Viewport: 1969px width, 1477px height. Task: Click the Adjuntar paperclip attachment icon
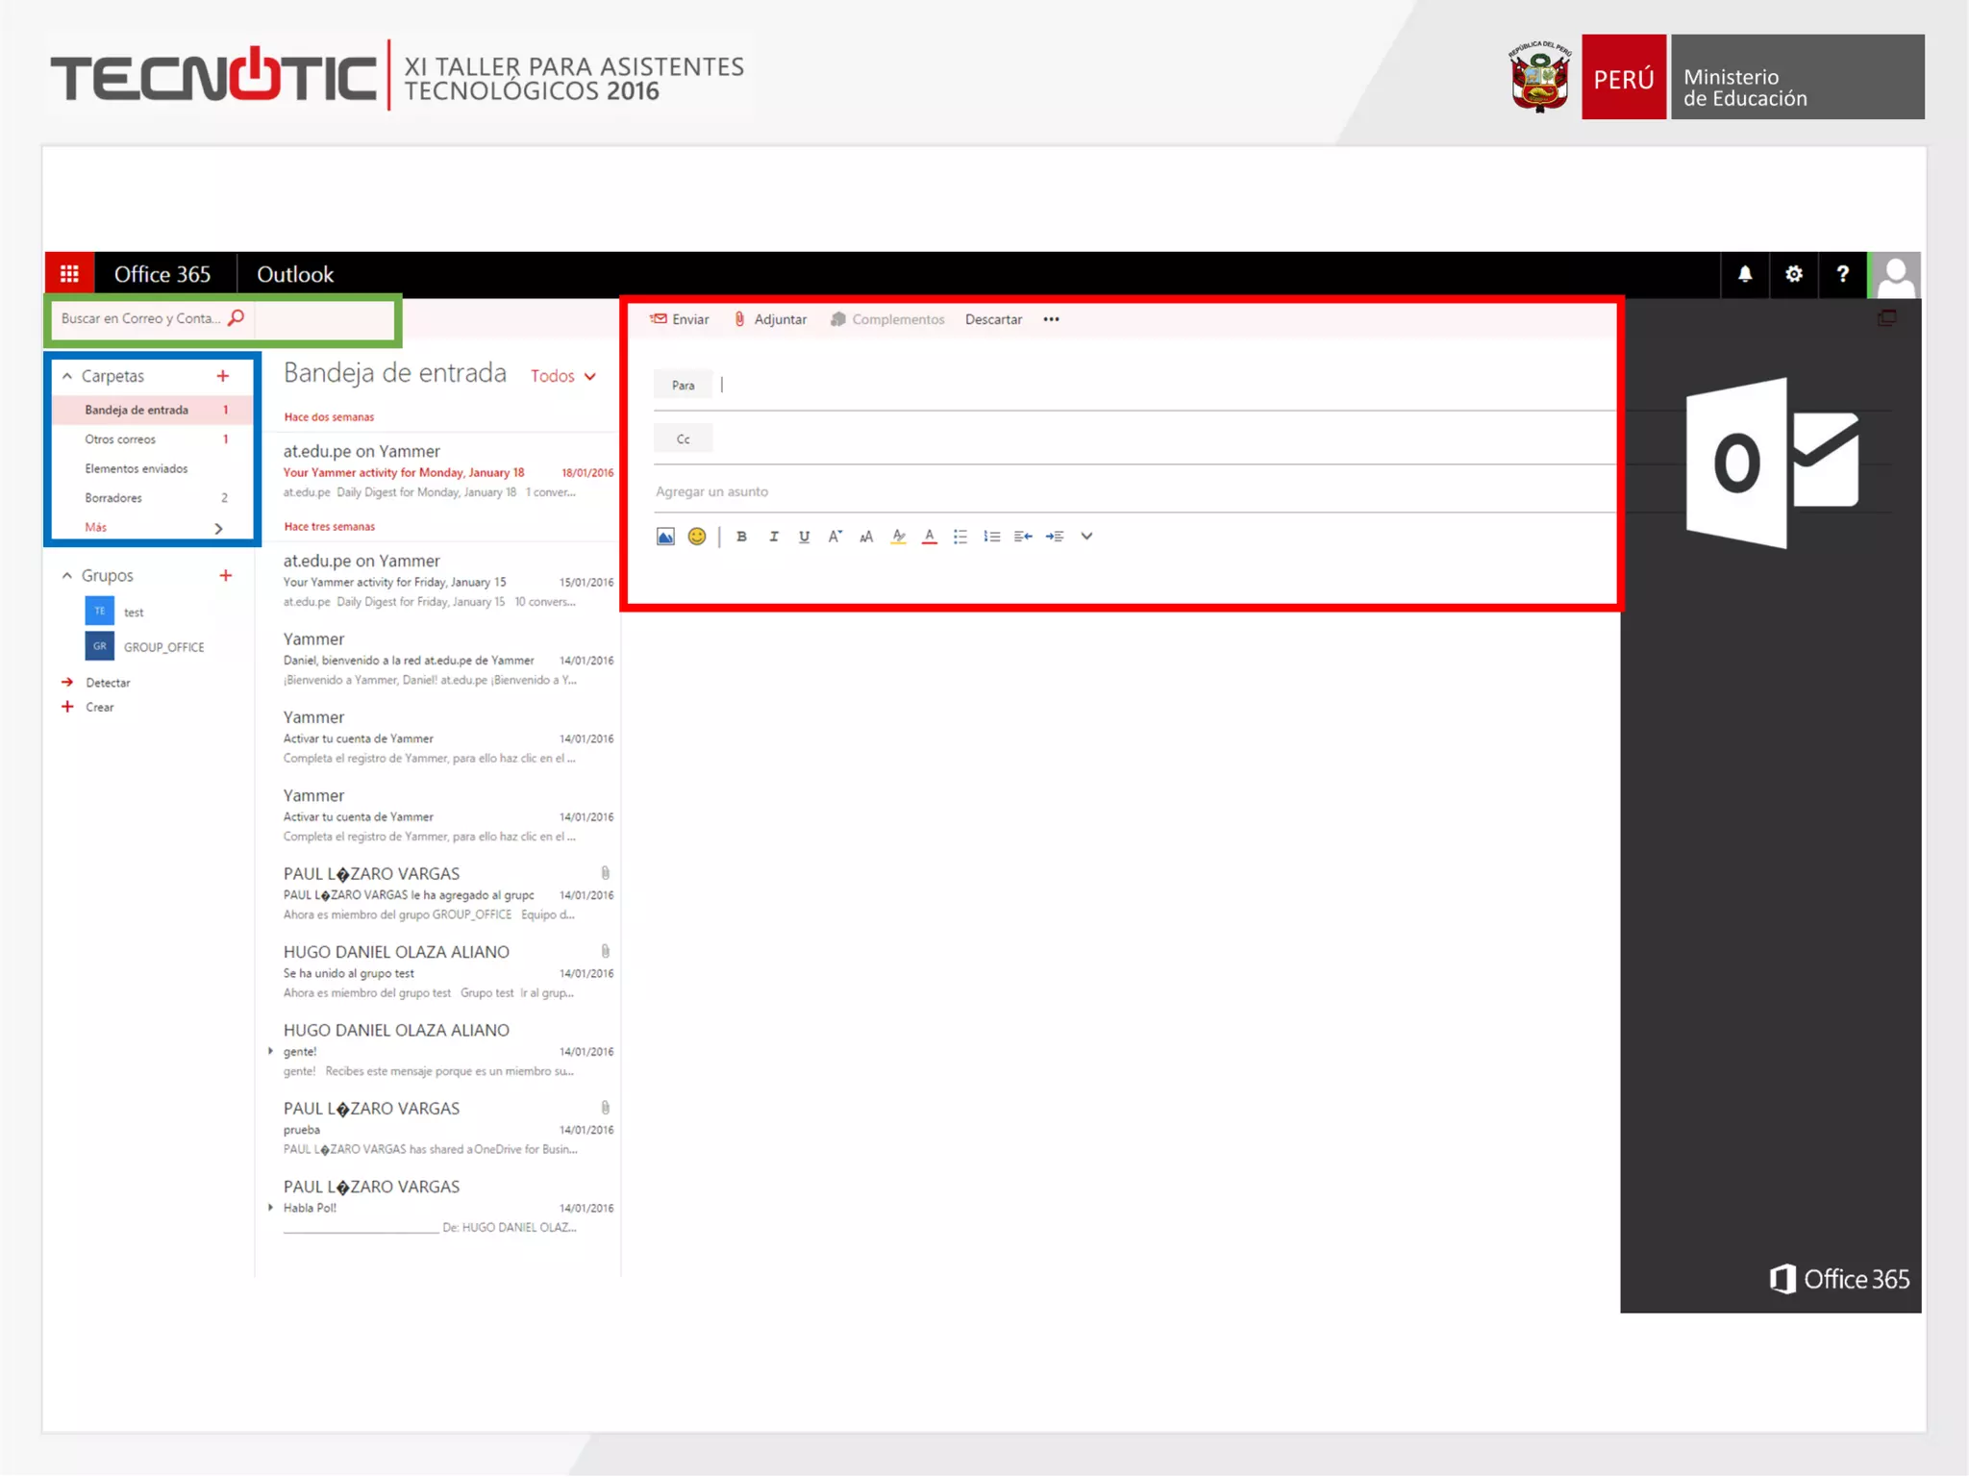click(739, 319)
